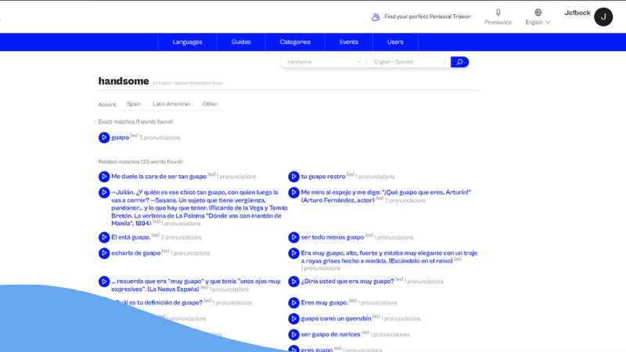Open 'tu guapo rostro' link
The height and width of the screenshot is (352, 626).
pos(323,177)
